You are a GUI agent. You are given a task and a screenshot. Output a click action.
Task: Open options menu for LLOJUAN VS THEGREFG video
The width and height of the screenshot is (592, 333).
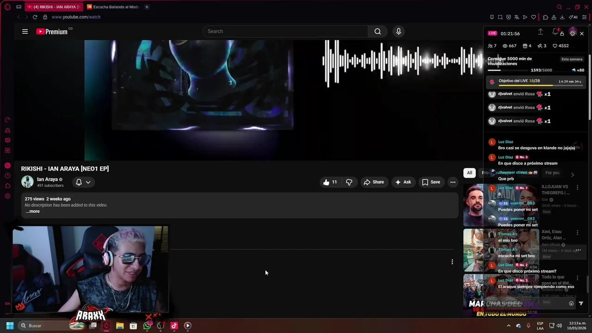click(x=577, y=187)
